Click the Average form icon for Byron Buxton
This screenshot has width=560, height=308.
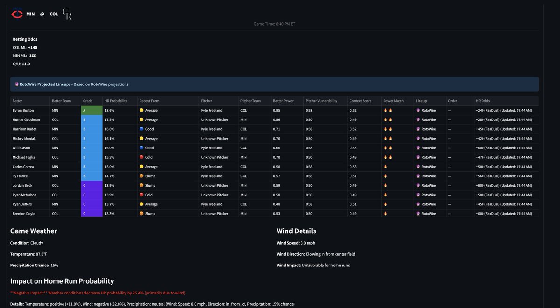pyautogui.click(x=141, y=111)
